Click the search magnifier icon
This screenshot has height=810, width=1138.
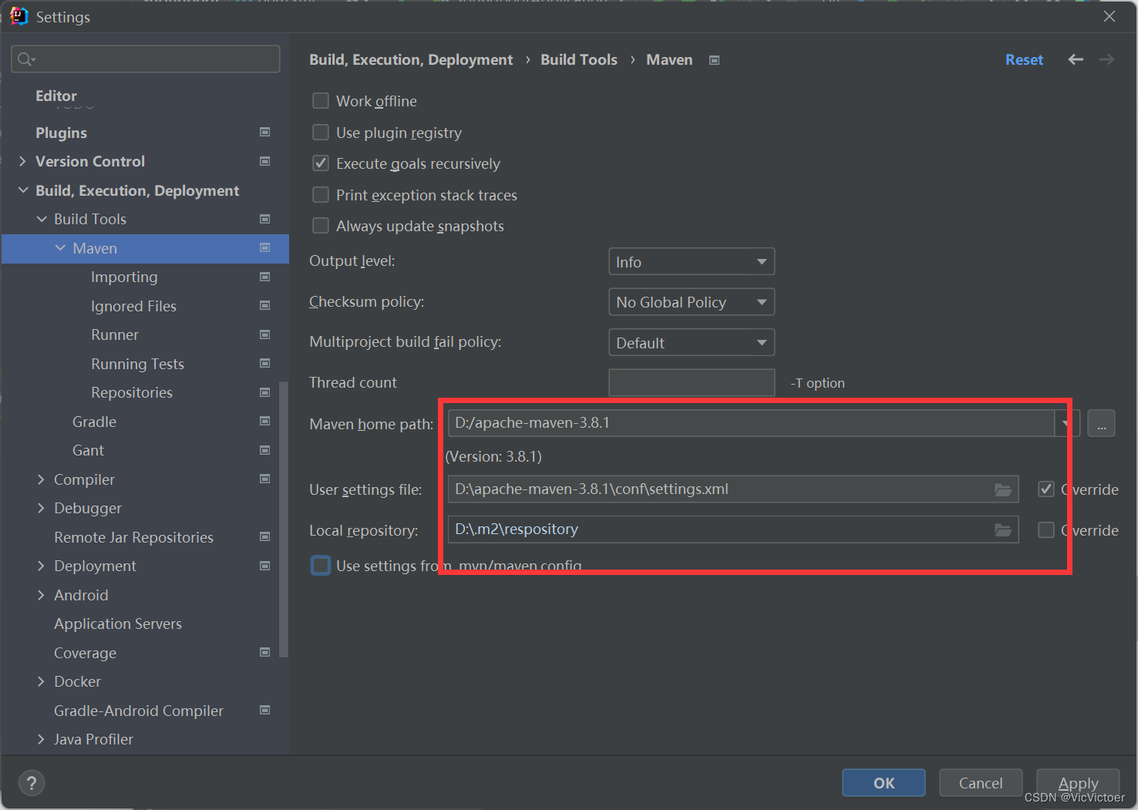[25, 59]
